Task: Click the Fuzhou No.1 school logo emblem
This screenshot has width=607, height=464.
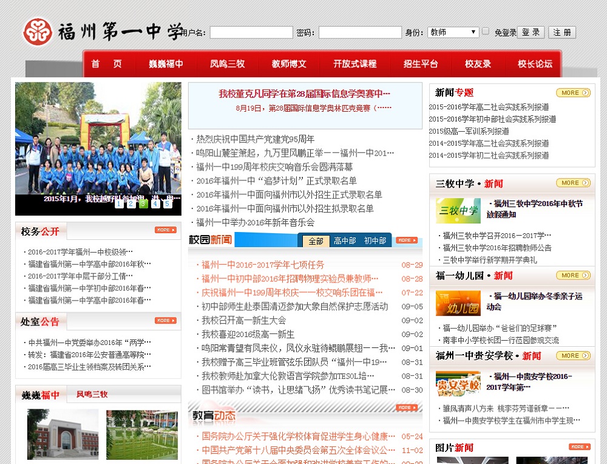Action: click(38, 32)
